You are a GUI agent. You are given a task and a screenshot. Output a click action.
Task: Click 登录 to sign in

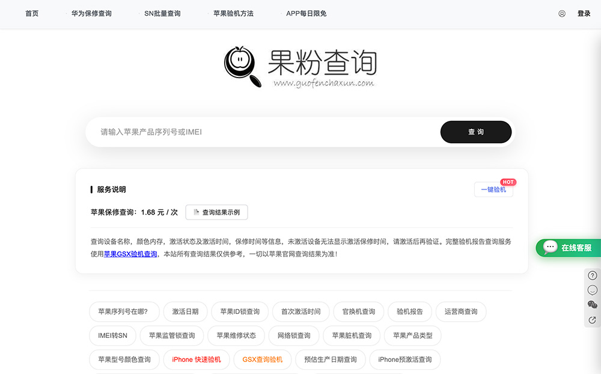(584, 13)
